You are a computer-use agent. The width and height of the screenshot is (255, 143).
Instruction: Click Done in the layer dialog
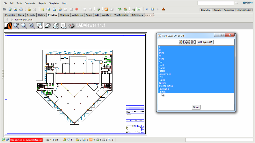[x=196, y=107]
